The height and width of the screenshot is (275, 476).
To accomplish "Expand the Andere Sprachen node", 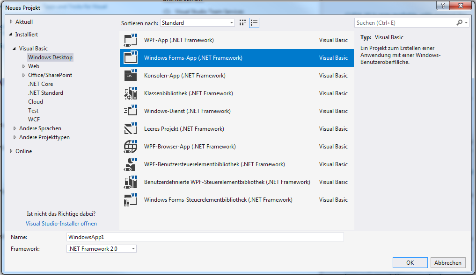I will click(x=15, y=128).
